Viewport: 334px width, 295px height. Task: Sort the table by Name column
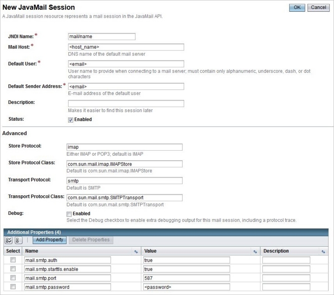[x=136, y=252]
